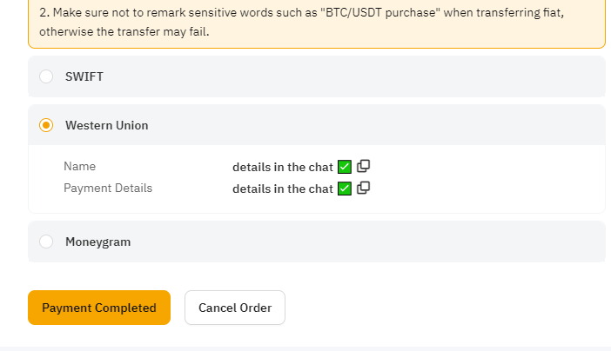Click empty area of Western Union header row
This screenshot has height=351, width=611.
coord(370,125)
